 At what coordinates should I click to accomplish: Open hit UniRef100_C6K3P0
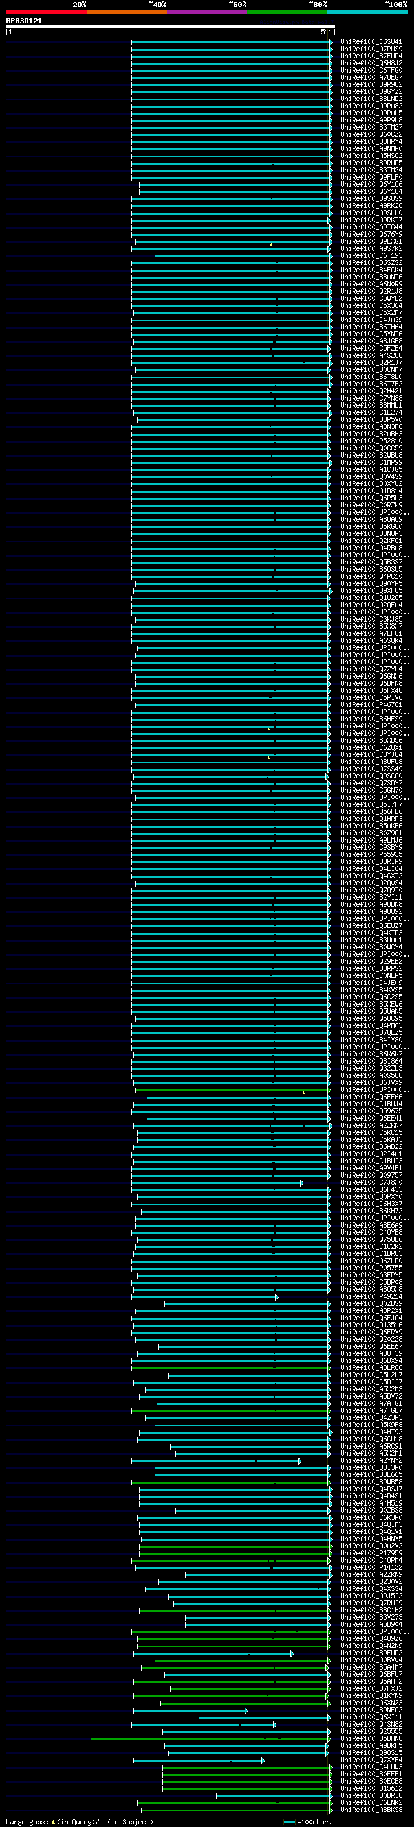(x=371, y=1517)
